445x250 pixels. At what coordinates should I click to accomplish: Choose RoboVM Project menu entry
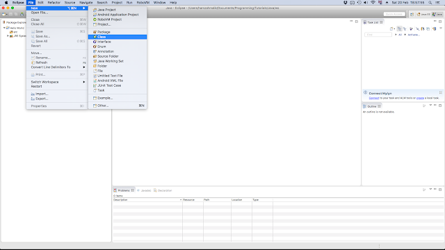[118, 19]
